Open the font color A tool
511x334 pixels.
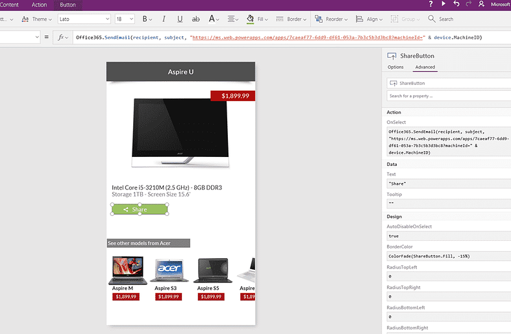click(214, 19)
